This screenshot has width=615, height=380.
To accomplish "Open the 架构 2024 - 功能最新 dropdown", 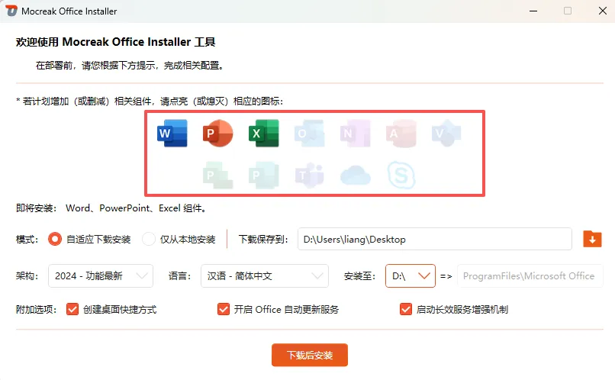I will pyautogui.click(x=101, y=276).
